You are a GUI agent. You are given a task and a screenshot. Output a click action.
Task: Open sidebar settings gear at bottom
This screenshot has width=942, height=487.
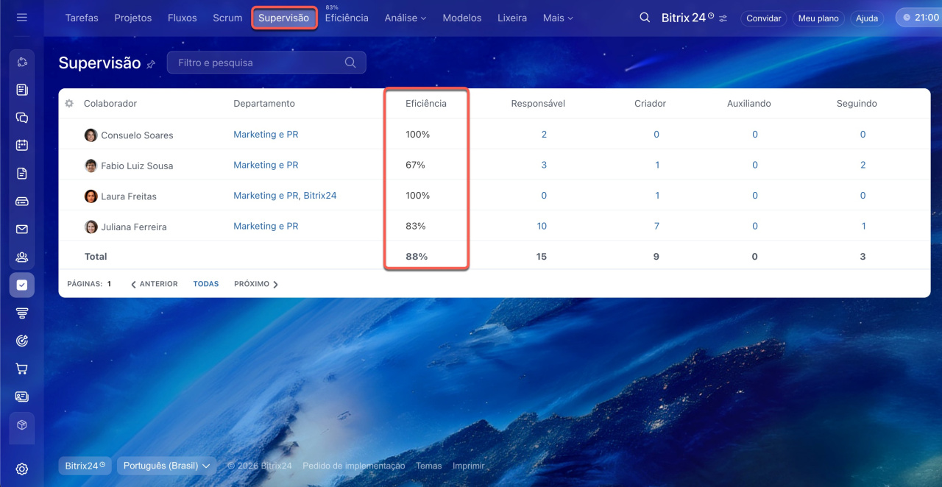[22, 469]
